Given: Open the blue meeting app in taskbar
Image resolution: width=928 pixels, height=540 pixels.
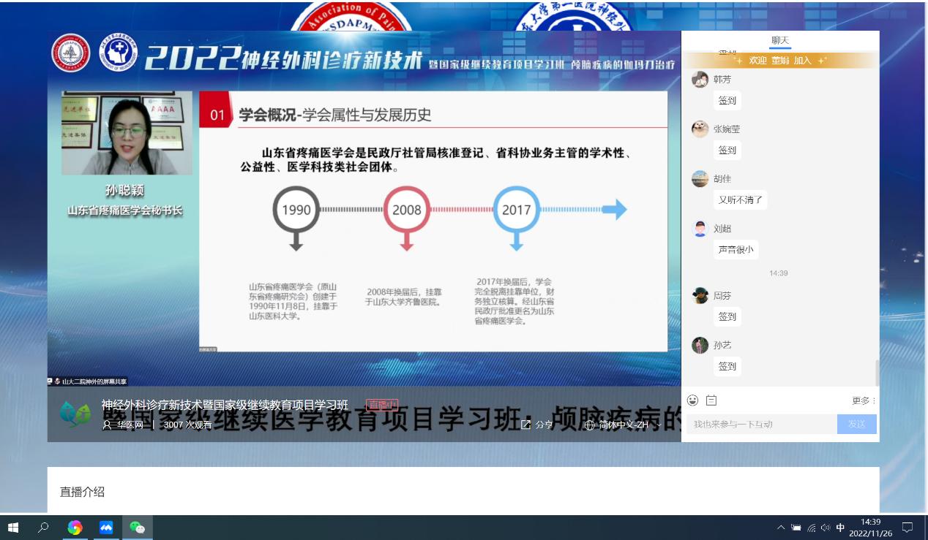Looking at the screenshot, I should click(106, 527).
